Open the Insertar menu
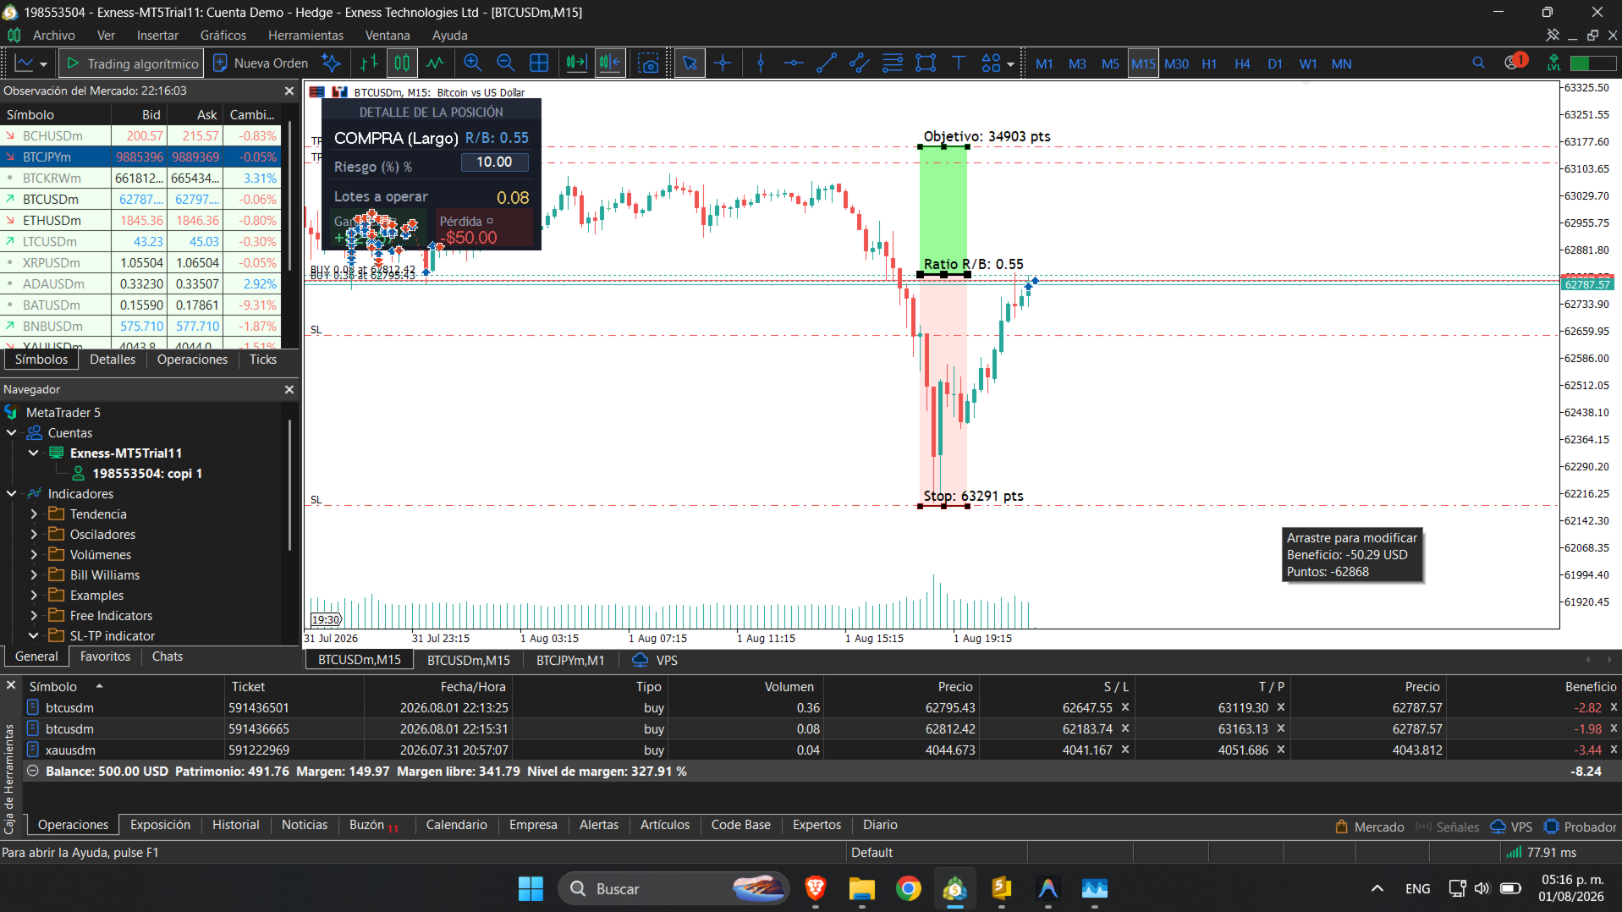 coord(157,36)
